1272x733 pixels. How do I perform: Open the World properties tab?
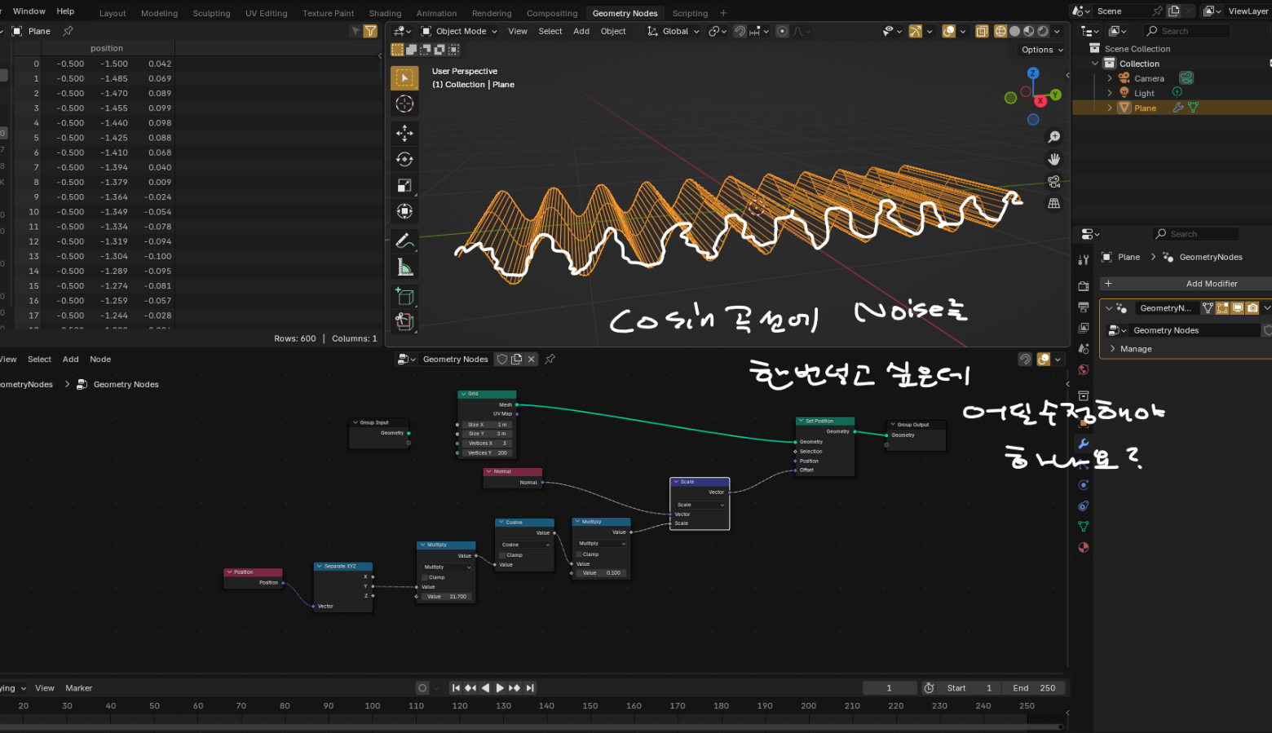[x=1084, y=369]
